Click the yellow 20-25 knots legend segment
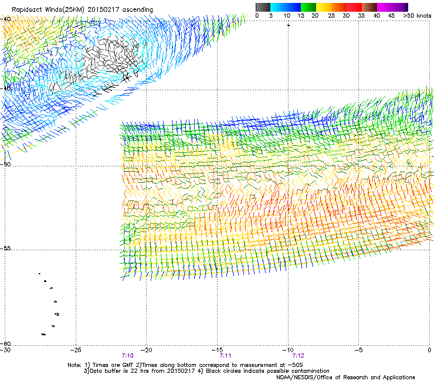The width and height of the screenshot is (434, 381). 324,7
